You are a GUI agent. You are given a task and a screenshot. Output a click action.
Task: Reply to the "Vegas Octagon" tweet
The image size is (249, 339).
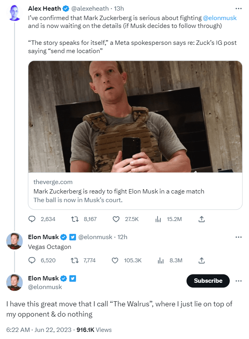32,260
